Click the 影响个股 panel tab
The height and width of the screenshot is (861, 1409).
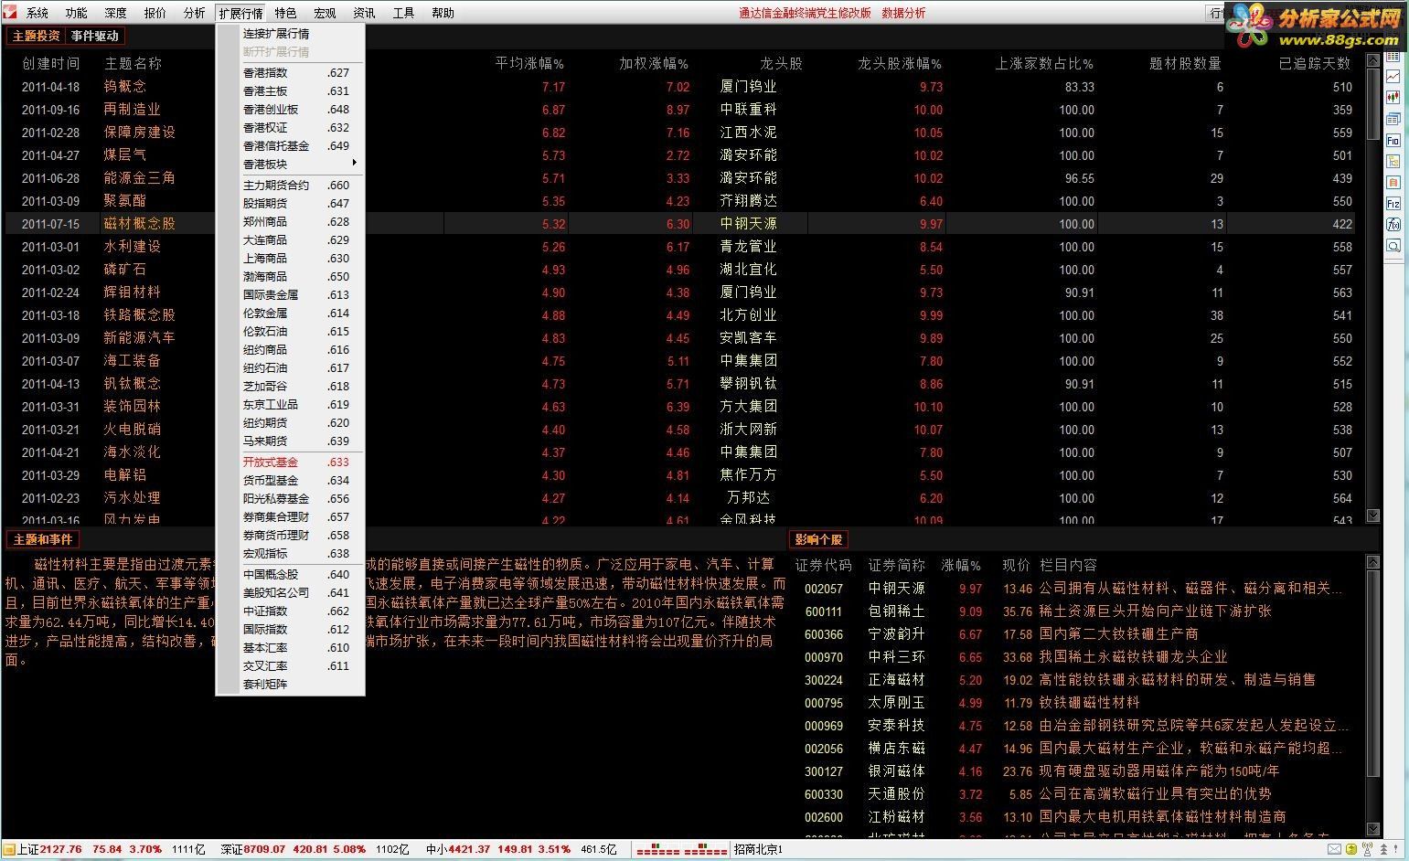click(818, 539)
